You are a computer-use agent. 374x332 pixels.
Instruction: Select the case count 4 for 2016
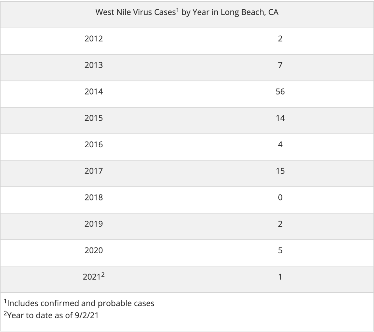click(x=280, y=145)
